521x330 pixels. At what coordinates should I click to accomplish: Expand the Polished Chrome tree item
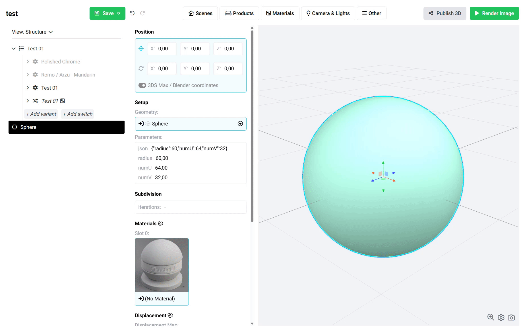(x=28, y=62)
